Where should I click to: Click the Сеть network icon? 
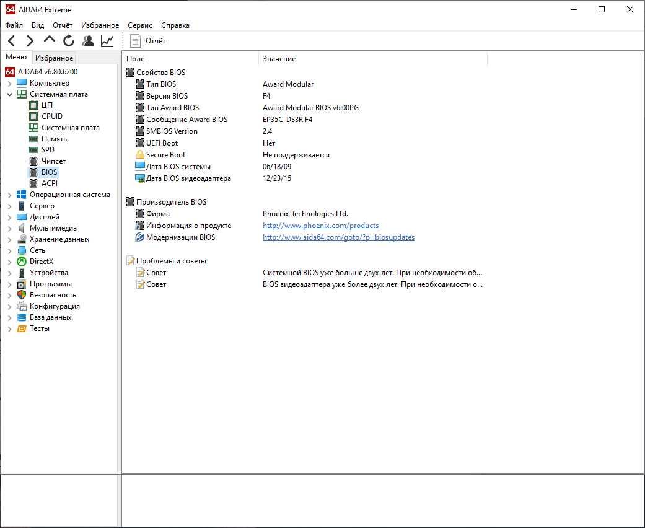pyautogui.click(x=22, y=250)
